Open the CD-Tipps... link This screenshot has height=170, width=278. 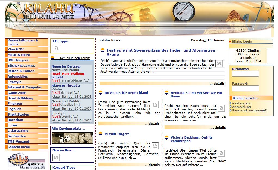pyautogui.click(x=62, y=41)
